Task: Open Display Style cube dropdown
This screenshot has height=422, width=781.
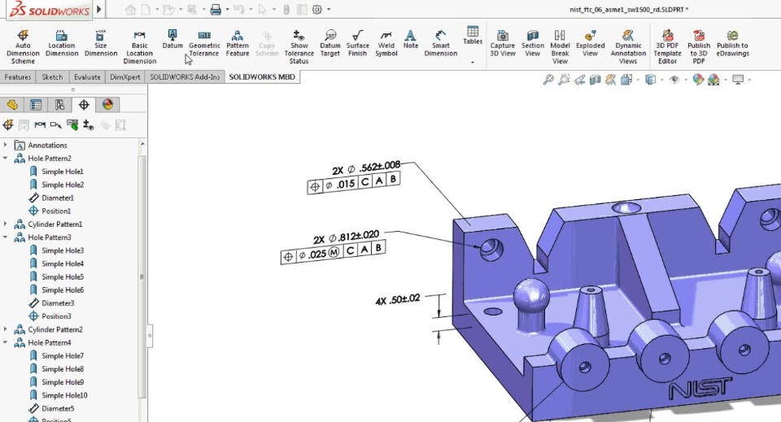Action: (650, 80)
